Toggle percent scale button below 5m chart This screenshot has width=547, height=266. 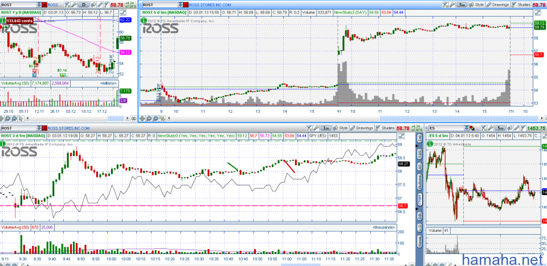[162, 118]
